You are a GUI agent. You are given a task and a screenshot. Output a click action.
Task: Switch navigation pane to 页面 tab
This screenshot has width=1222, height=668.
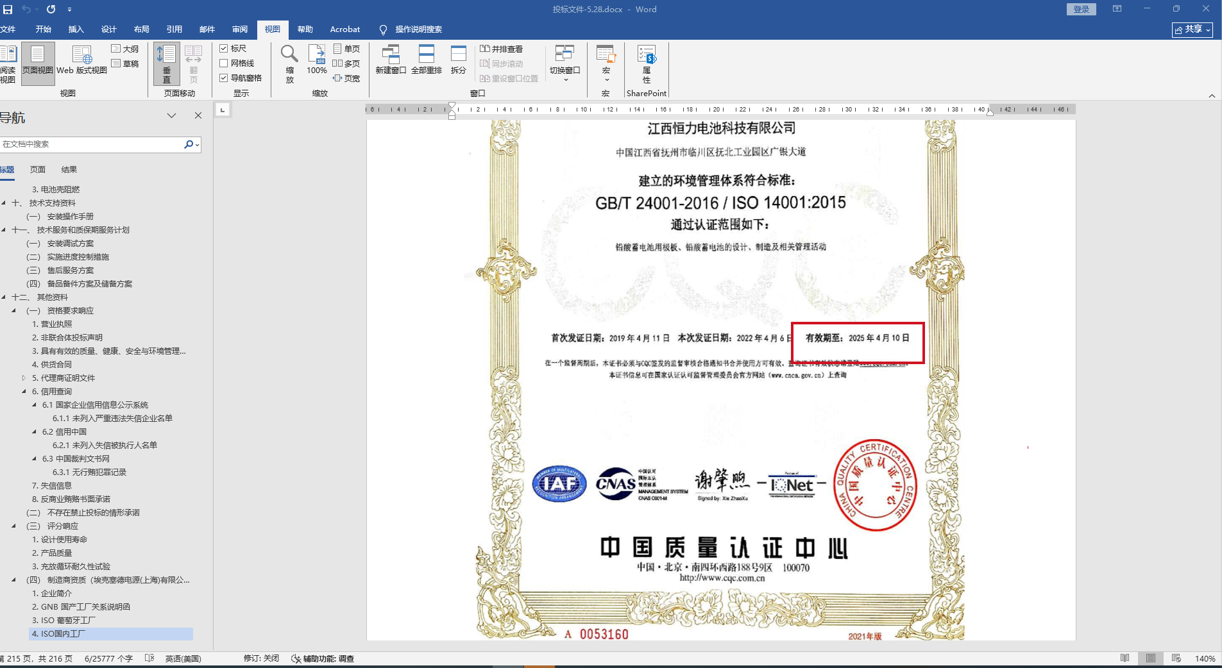[38, 170]
